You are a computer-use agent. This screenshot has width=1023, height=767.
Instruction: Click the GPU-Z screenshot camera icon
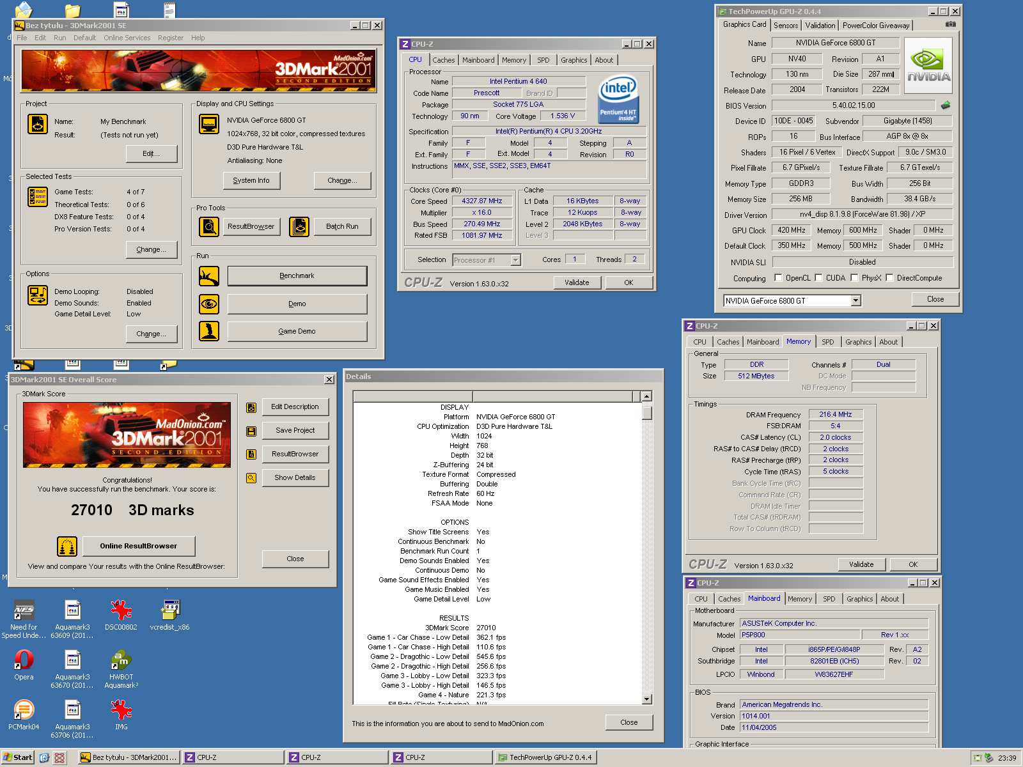click(951, 24)
